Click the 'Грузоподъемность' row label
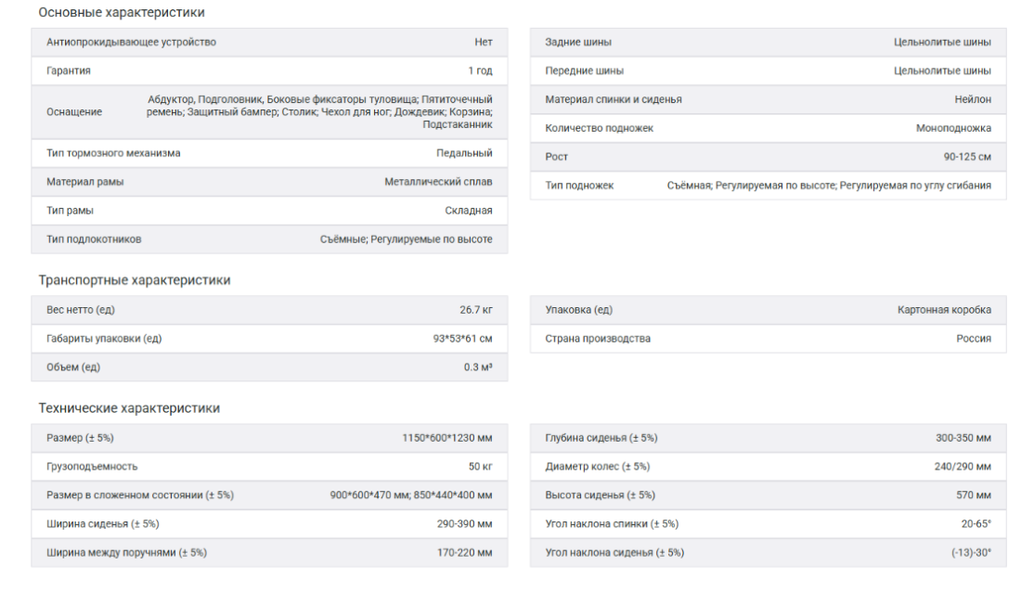Image resolution: width=1034 pixels, height=592 pixels. (92, 467)
